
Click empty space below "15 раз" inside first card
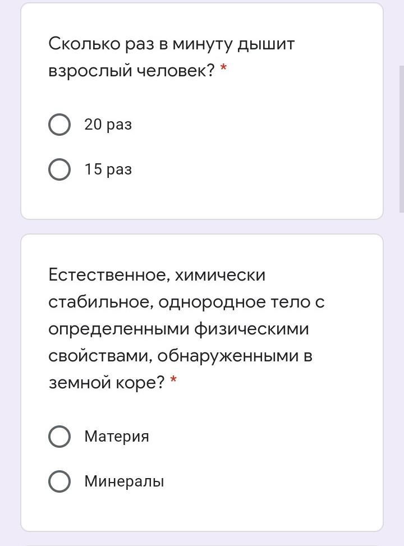(202, 200)
